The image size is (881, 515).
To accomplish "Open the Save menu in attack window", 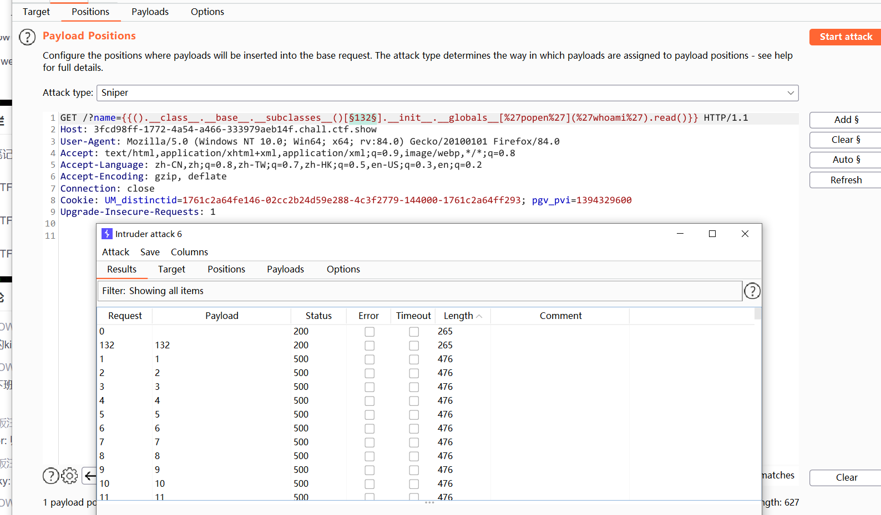I will 150,252.
